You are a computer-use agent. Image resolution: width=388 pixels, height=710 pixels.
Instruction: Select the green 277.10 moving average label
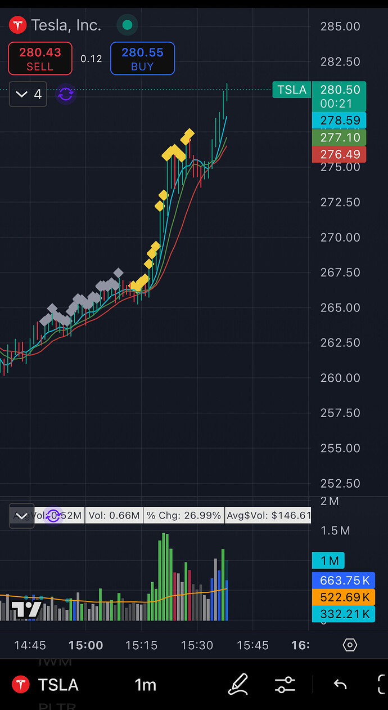point(340,137)
